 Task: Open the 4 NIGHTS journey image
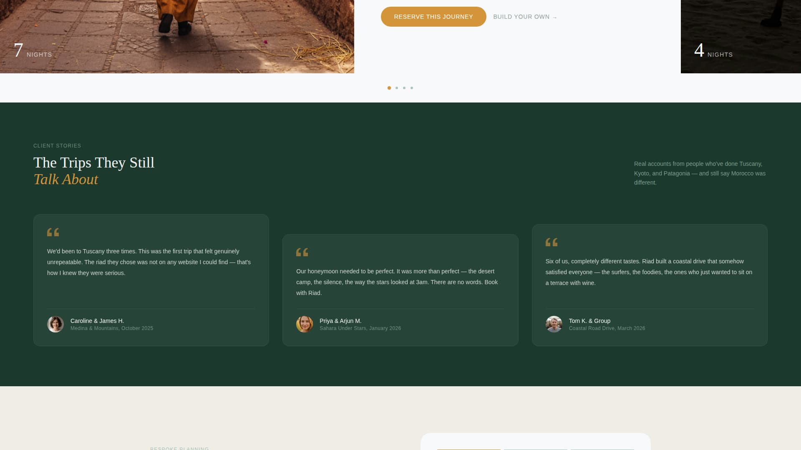point(741,36)
